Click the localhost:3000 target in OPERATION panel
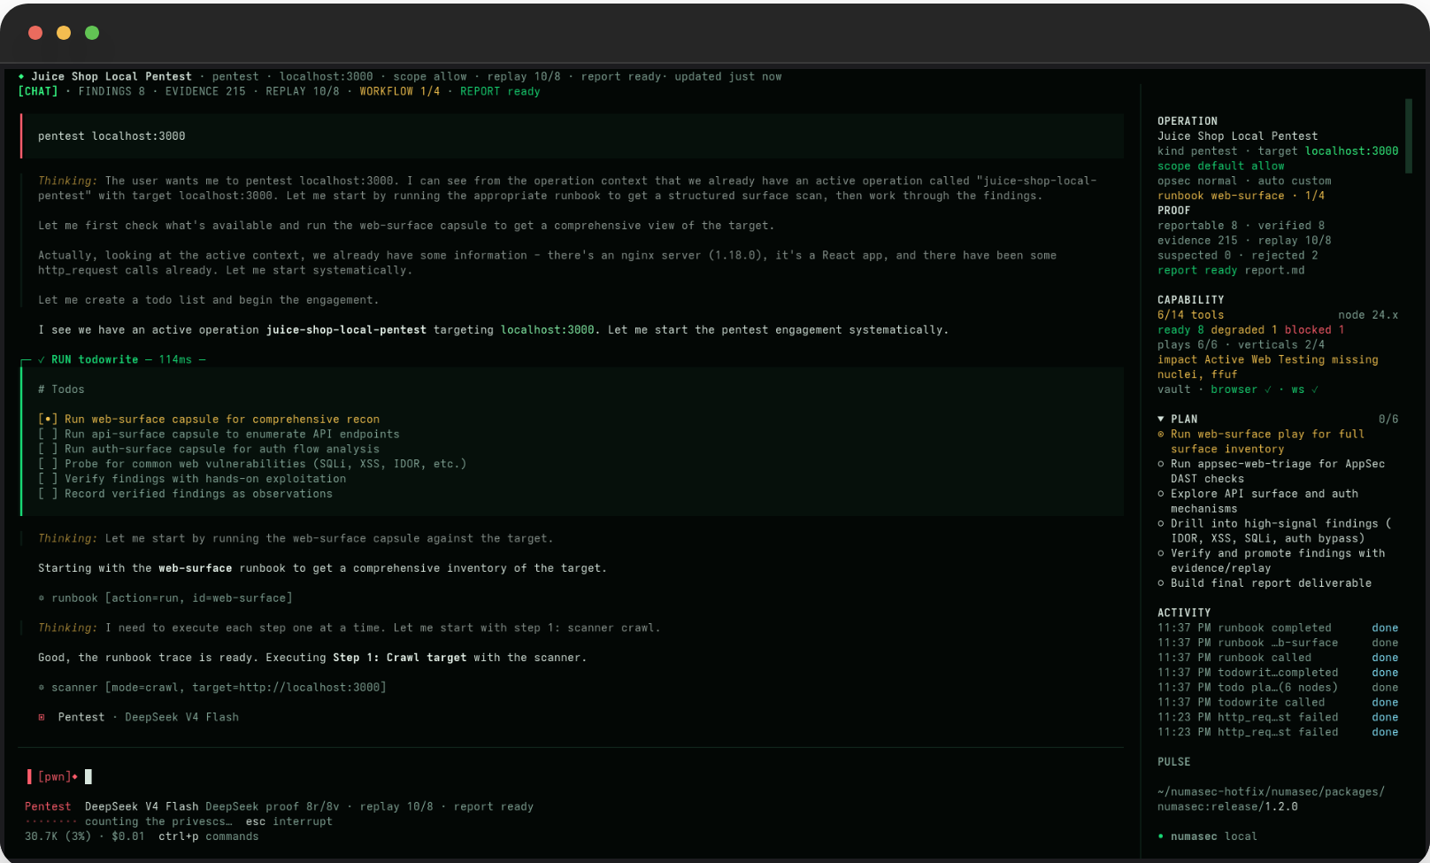 [1352, 151]
